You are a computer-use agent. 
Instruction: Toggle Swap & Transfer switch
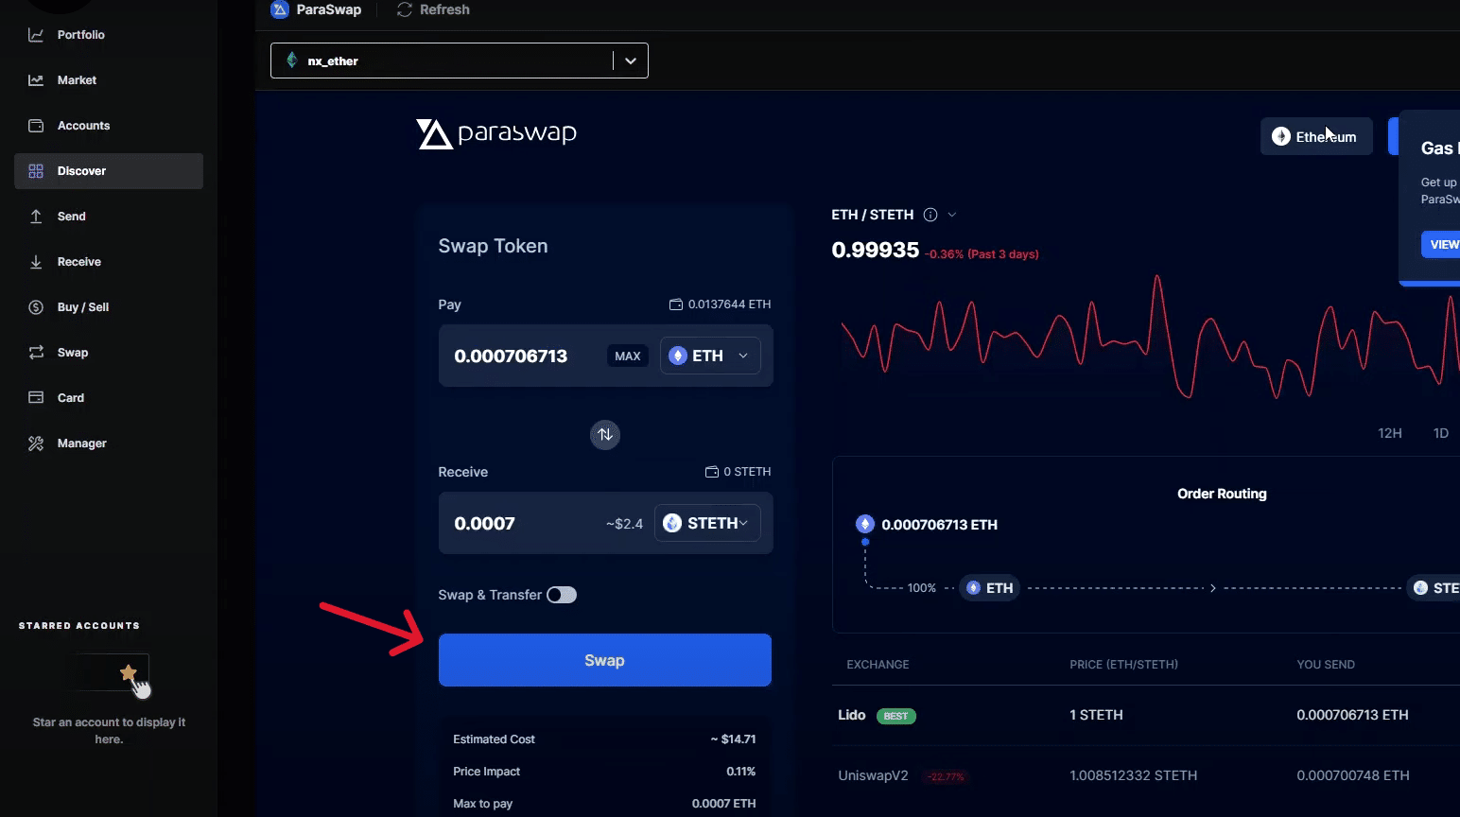(562, 595)
